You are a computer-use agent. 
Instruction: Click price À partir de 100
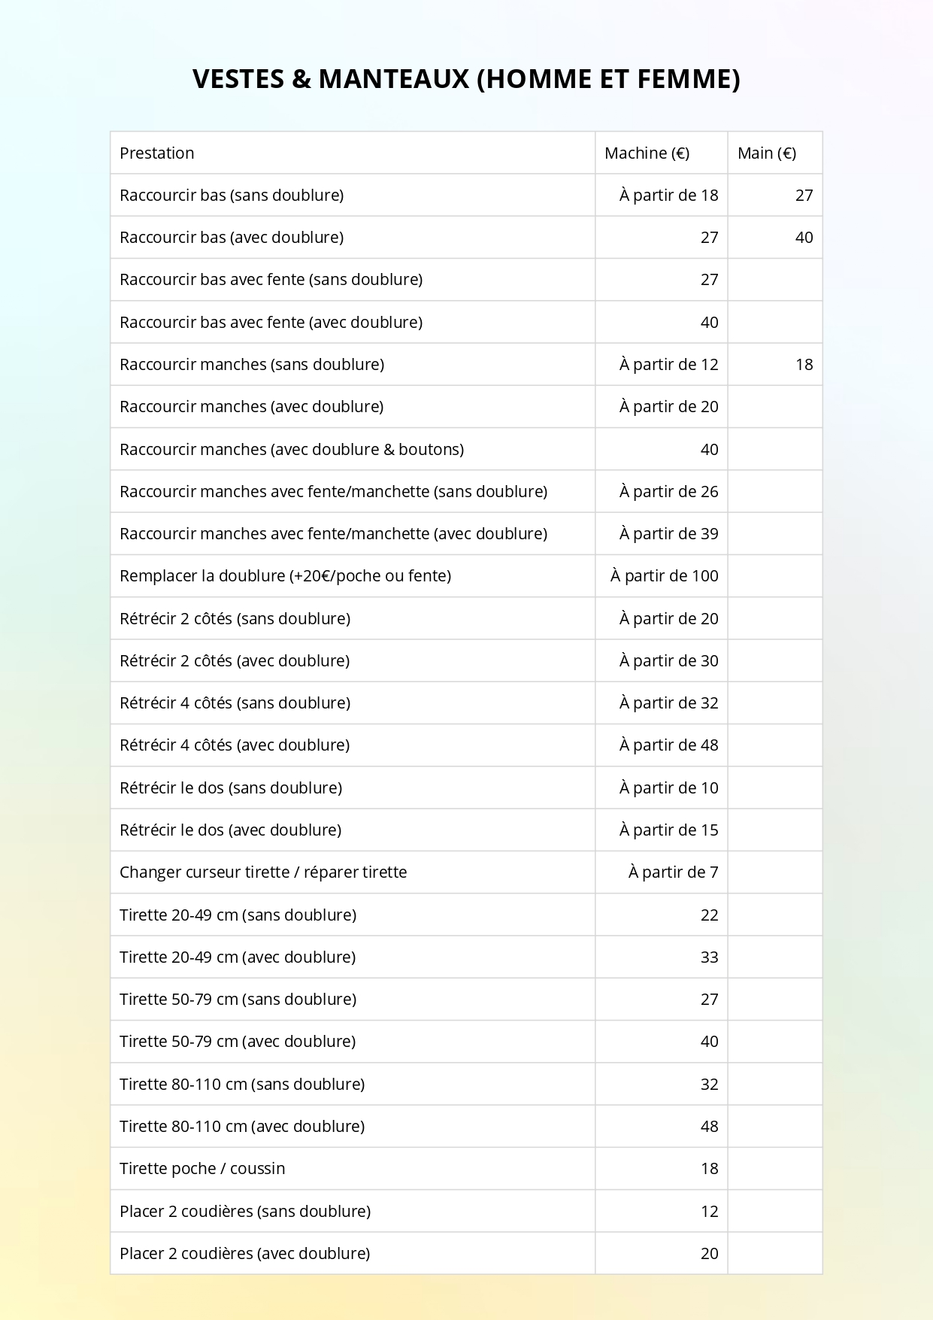click(665, 575)
